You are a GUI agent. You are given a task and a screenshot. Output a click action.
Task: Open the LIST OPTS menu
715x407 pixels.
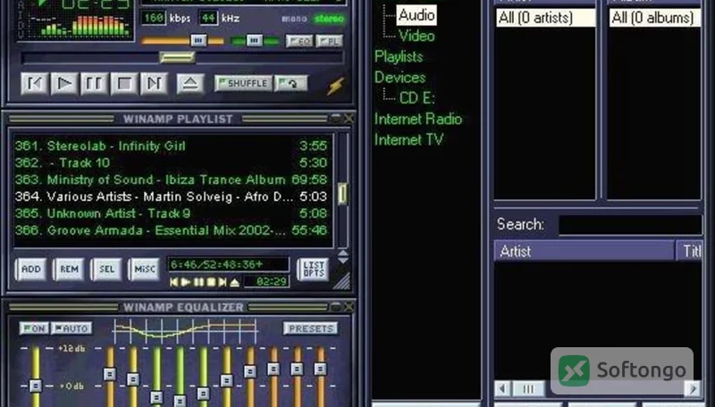tap(314, 269)
